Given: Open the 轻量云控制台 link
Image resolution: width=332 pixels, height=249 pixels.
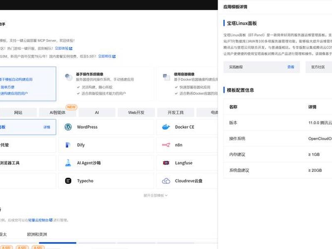Looking at the screenshot, I should point(38,220).
